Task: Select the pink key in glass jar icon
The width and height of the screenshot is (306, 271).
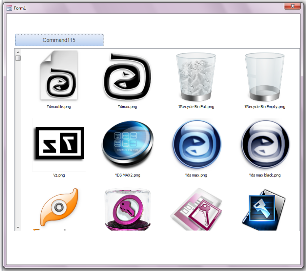Action: [x=127, y=209]
